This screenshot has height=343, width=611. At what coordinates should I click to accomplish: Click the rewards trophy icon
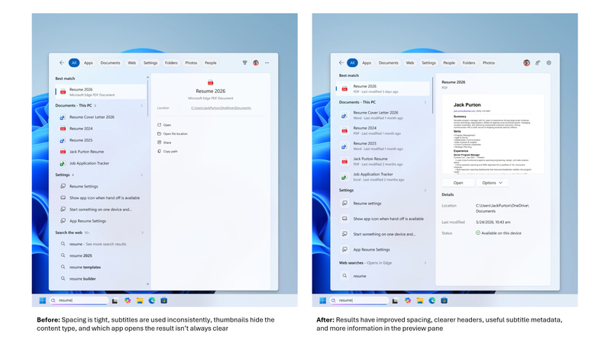point(244,63)
